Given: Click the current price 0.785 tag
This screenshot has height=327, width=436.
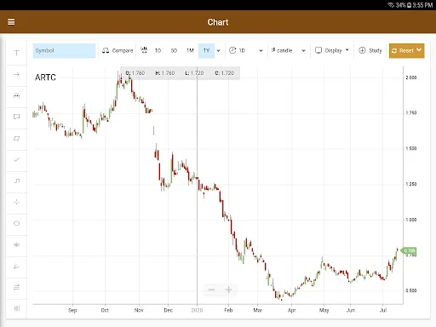Looking at the screenshot, I should point(409,250).
